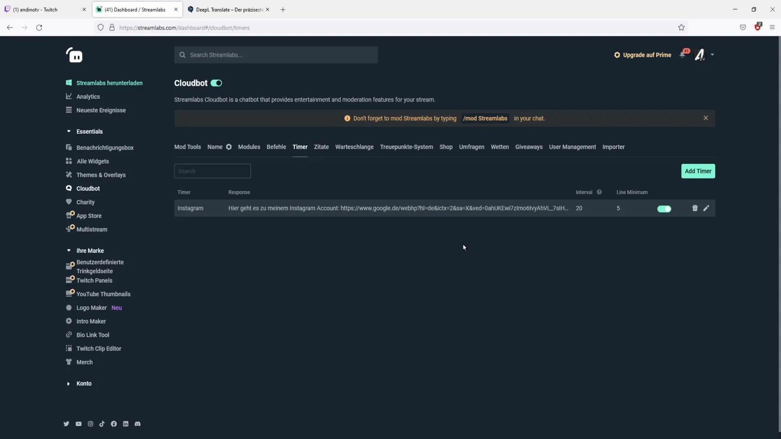The height and width of the screenshot is (439, 781).
Task: Click the Streamlabs logo icon
Action: click(x=74, y=55)
